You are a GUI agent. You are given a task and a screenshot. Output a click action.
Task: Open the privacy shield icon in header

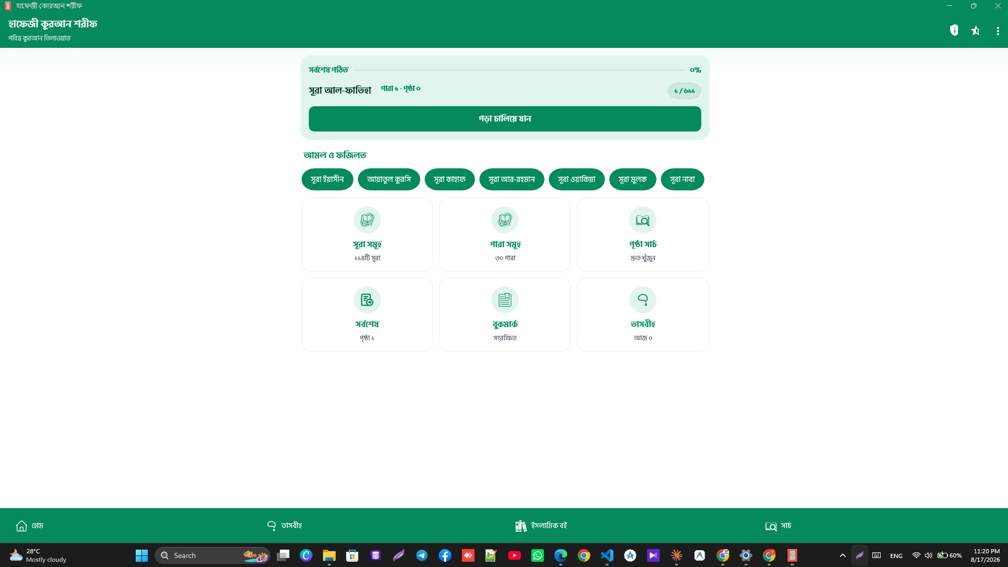(x=954, y=31)
